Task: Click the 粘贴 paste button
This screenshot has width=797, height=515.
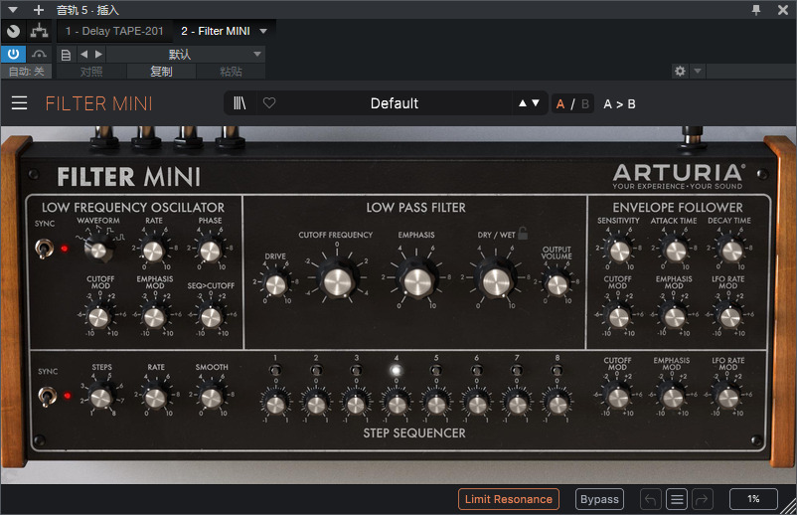Action: [231, 72]
